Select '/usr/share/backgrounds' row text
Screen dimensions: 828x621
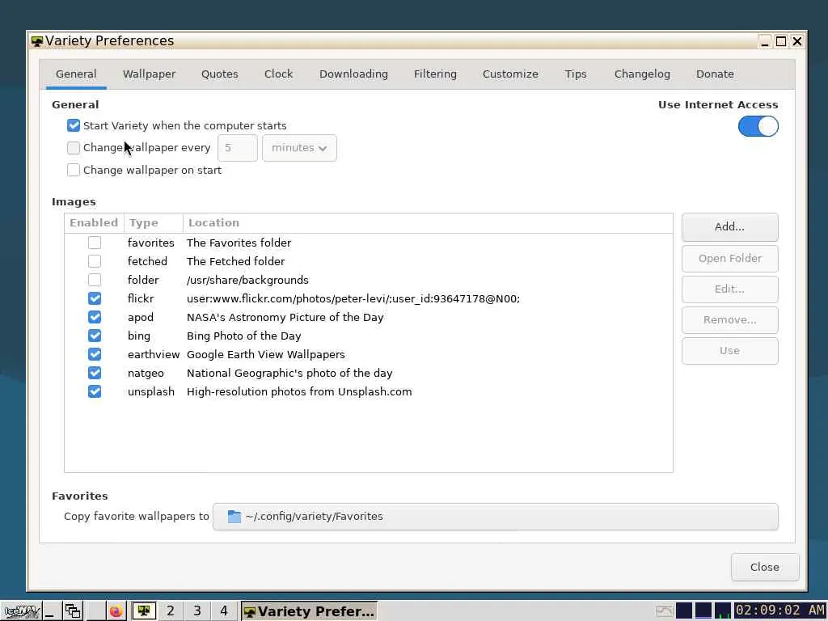pos(247,280)
